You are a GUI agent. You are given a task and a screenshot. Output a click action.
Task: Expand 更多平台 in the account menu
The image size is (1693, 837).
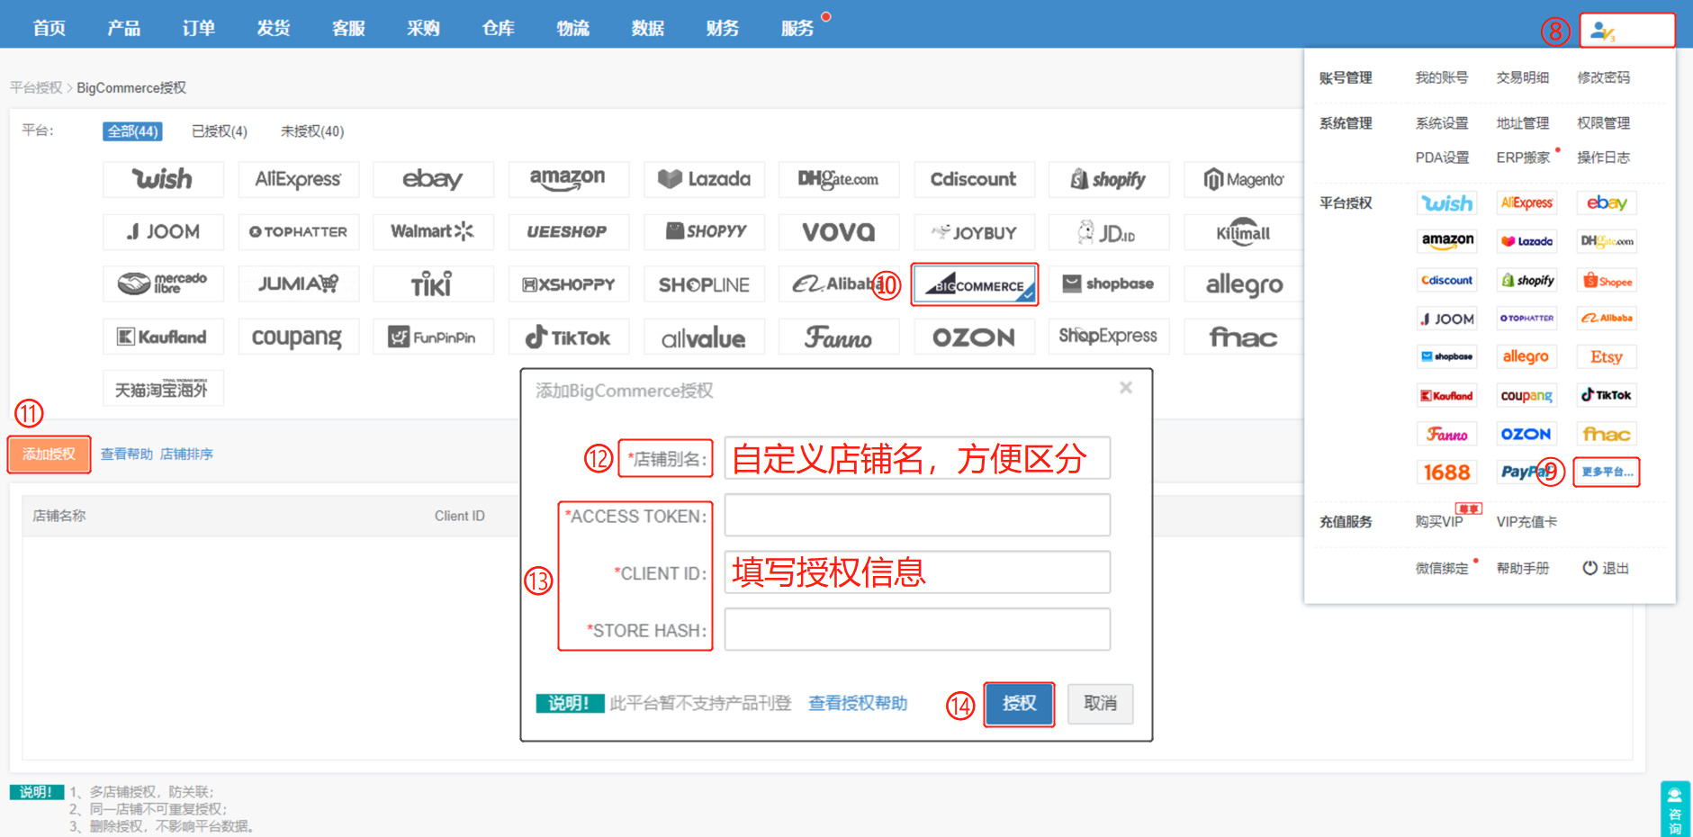[x=1607, y=472]
